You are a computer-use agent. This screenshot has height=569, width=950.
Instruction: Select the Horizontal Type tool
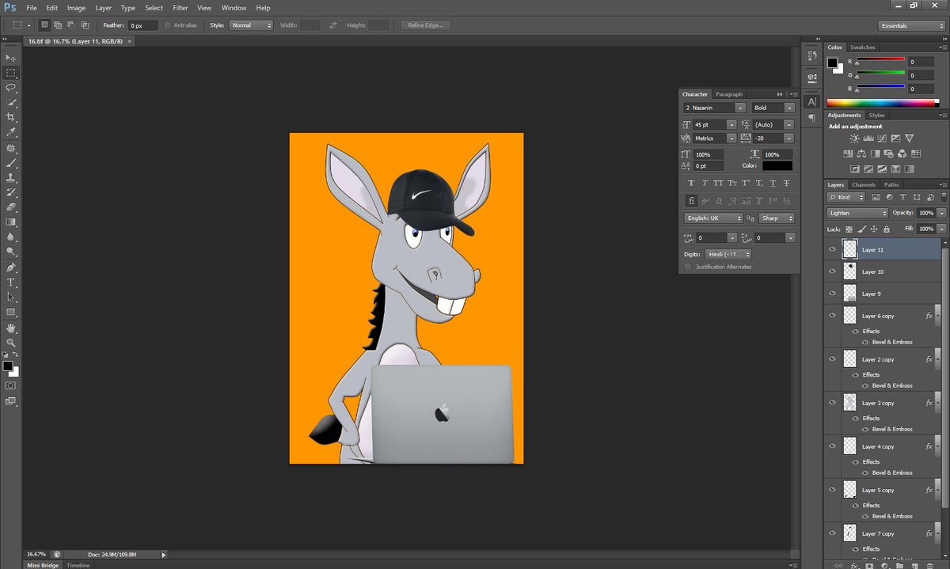(x=11, y=283)
